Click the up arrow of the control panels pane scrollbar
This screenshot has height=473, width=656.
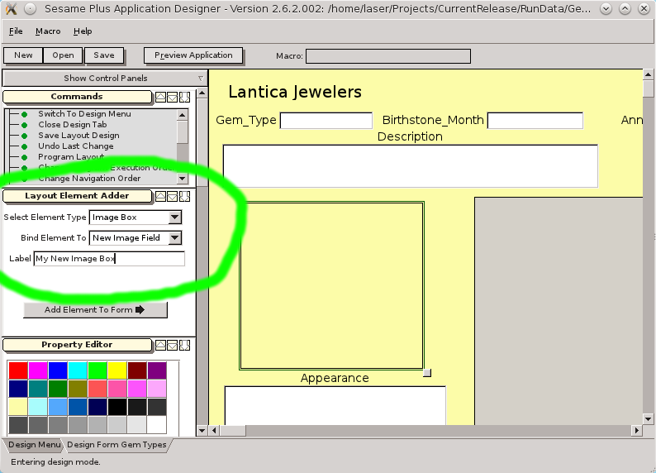202,93
